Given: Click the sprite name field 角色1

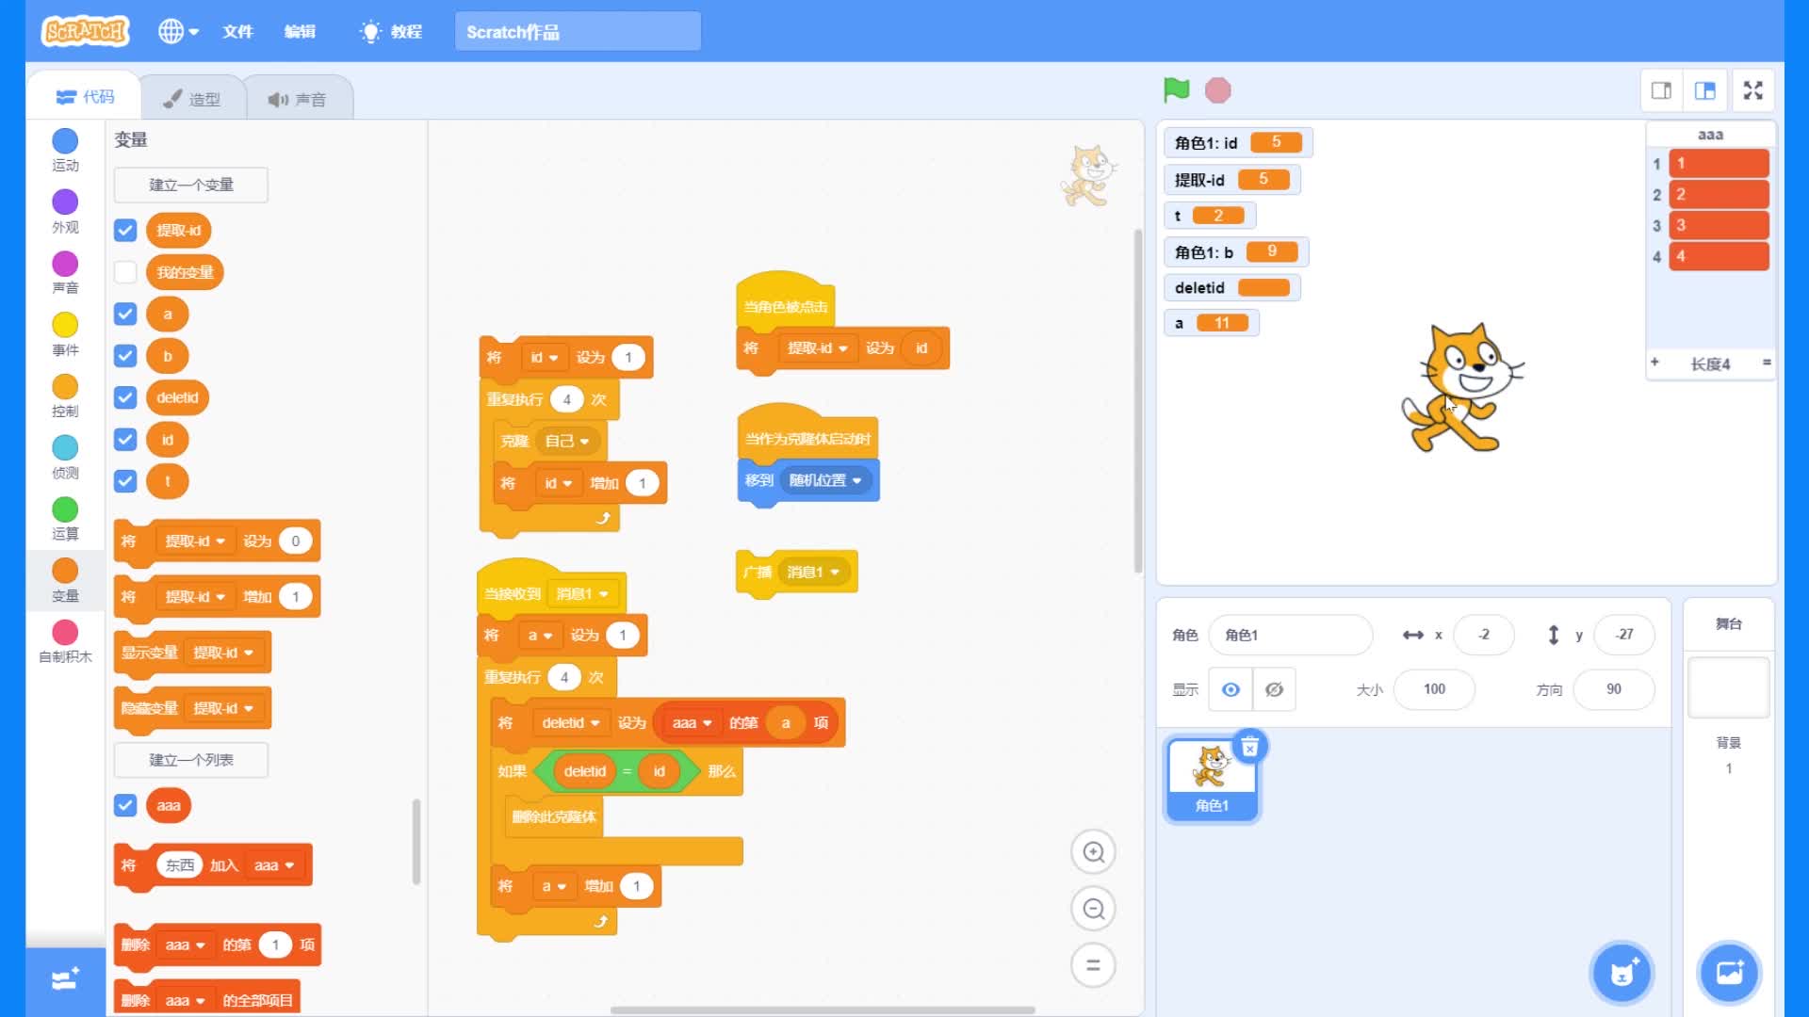Looking at the screenshot, I should [x=1291, y=635].
